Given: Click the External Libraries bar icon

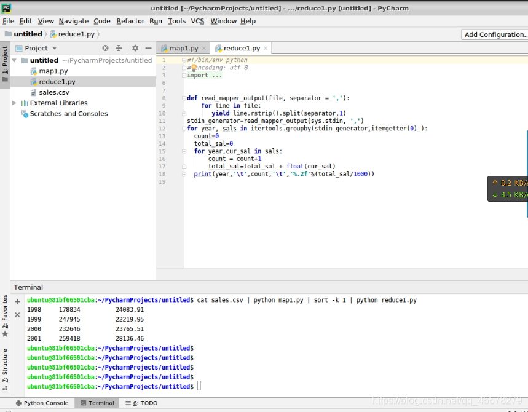Looking at the screenshot, I should [24, 103].
